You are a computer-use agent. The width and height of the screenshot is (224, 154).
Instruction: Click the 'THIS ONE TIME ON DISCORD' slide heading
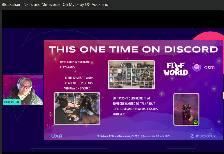(x=133, y=49)
